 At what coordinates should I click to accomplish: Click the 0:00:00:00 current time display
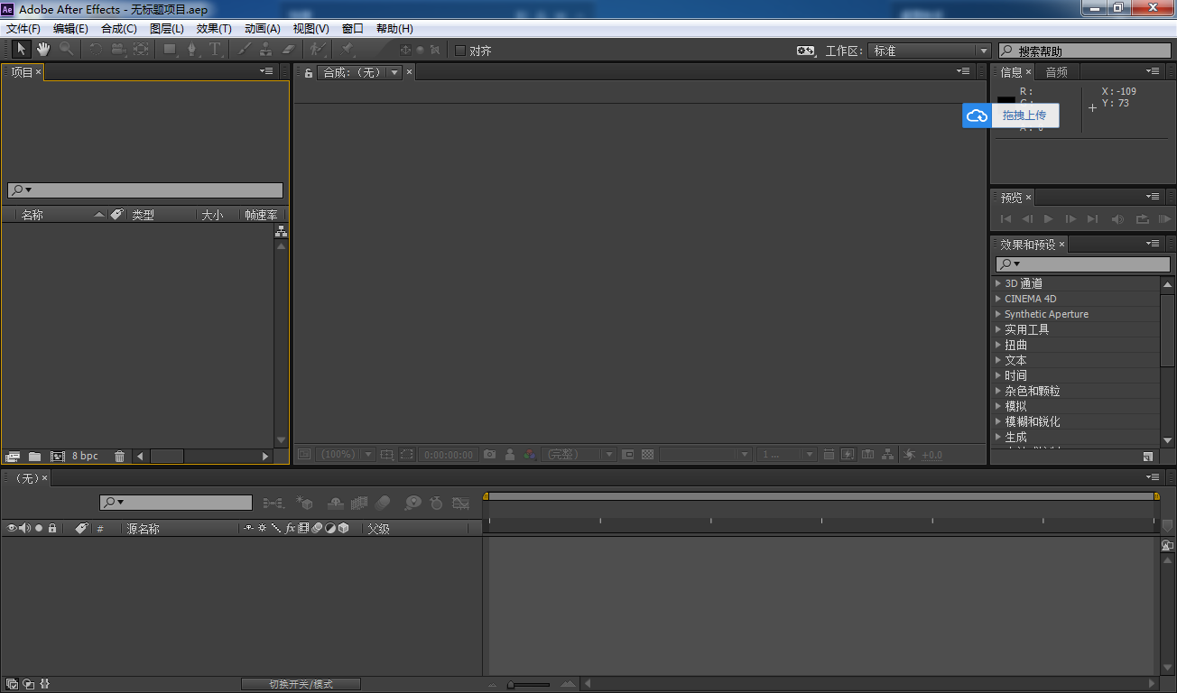(449, 455)
